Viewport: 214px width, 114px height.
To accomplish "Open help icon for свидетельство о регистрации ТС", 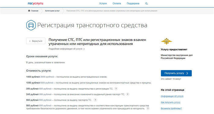I will [116, 89].
